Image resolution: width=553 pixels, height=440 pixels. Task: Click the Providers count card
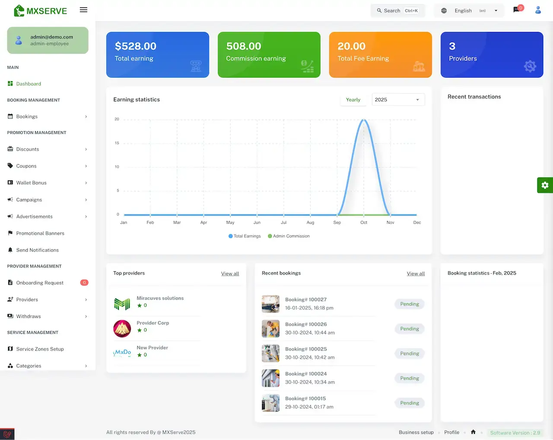point(492,55)
